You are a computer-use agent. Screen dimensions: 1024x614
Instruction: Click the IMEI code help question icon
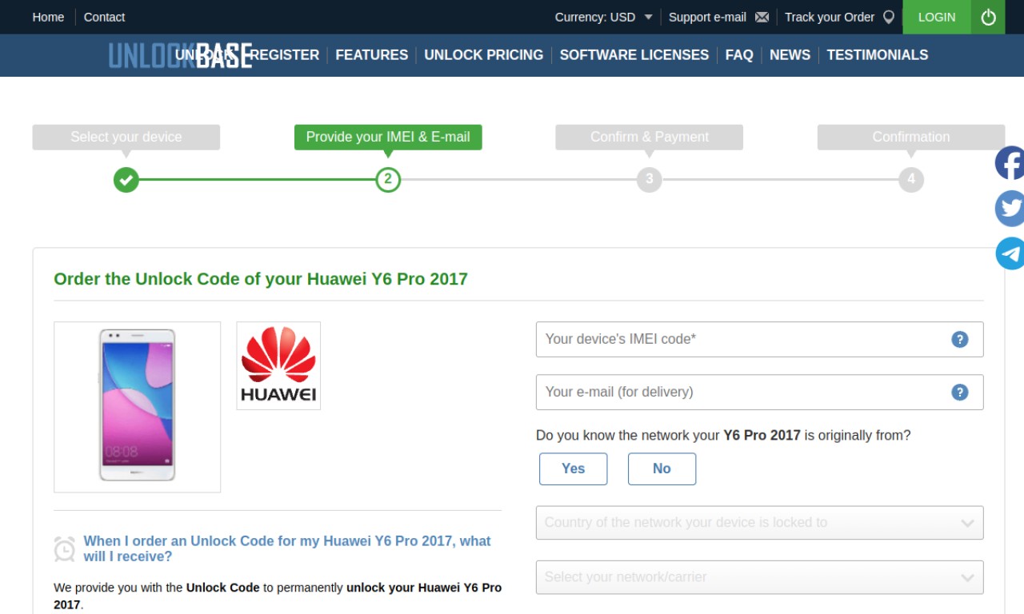[x=960, y=340]
